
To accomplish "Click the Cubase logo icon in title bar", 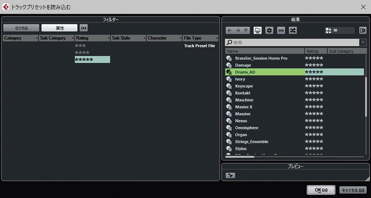I will click(6, 7).
